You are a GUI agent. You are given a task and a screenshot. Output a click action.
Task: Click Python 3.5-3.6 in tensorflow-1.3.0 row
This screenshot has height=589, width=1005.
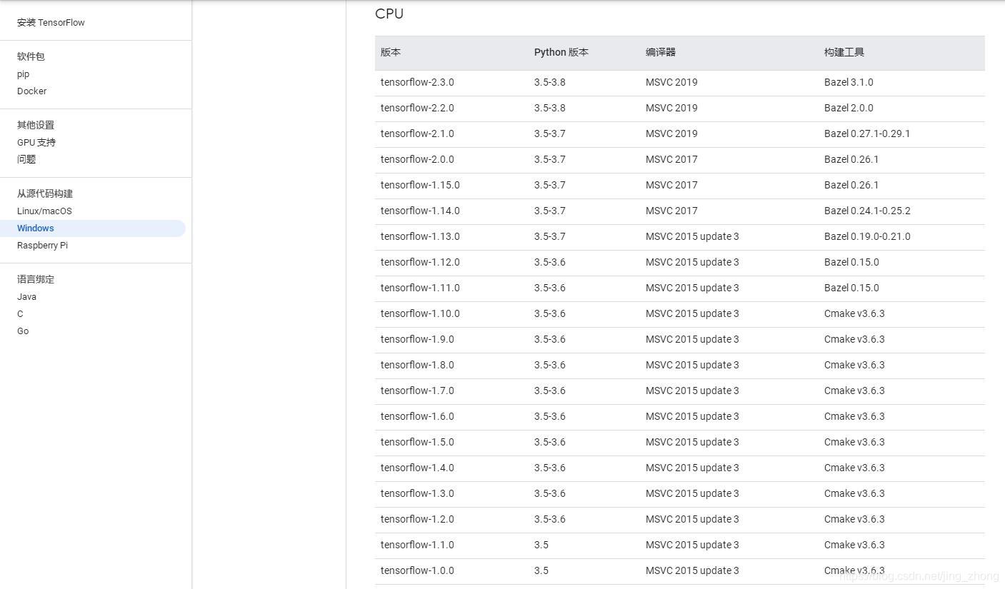point(549,493)
